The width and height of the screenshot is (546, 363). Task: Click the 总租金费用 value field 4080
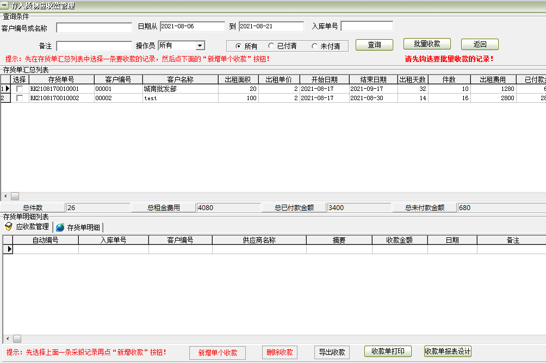point(228,208)
